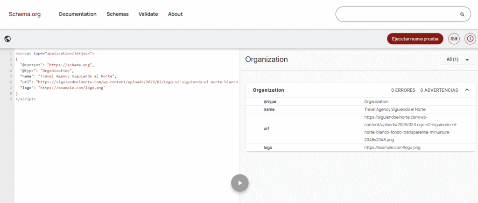Click the info circle icon

point(470,39)
